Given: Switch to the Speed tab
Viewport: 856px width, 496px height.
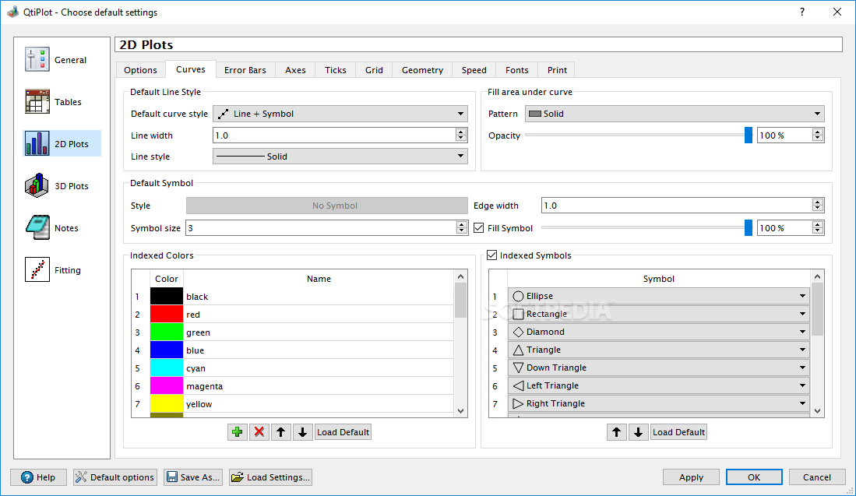Looking at the screenshot, I should pyautogui.click(x=474, y=70).
